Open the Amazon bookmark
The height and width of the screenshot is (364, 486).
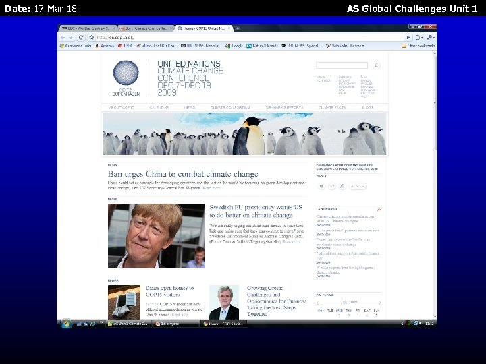pyautogui.click(x=105, y=46)
